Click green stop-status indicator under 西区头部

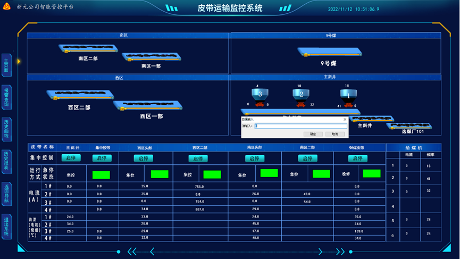(160, 174)
